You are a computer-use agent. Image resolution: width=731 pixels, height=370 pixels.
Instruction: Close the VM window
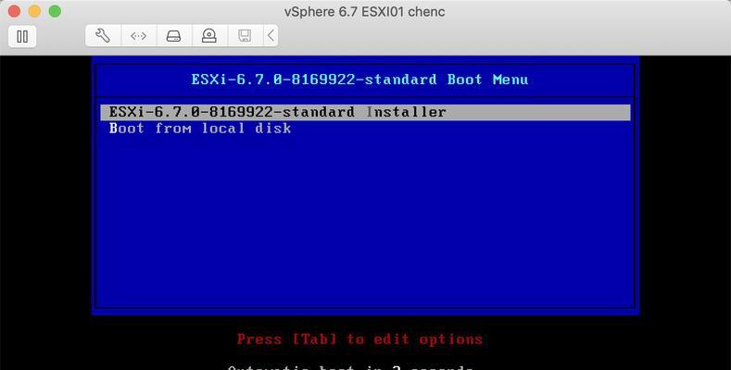point(14,11)
